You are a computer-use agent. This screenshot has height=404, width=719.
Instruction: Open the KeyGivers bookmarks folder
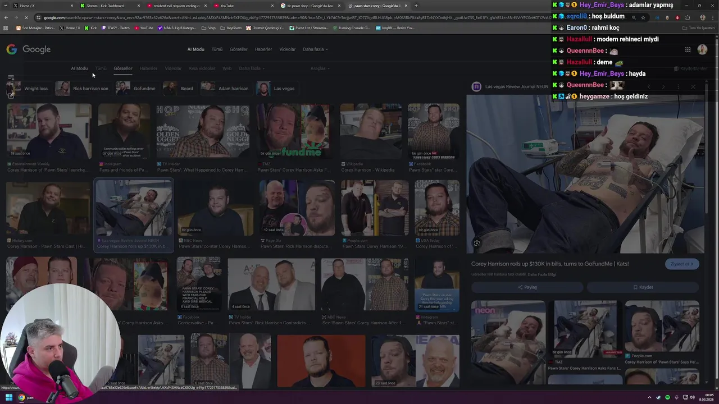tap(232, 27)
